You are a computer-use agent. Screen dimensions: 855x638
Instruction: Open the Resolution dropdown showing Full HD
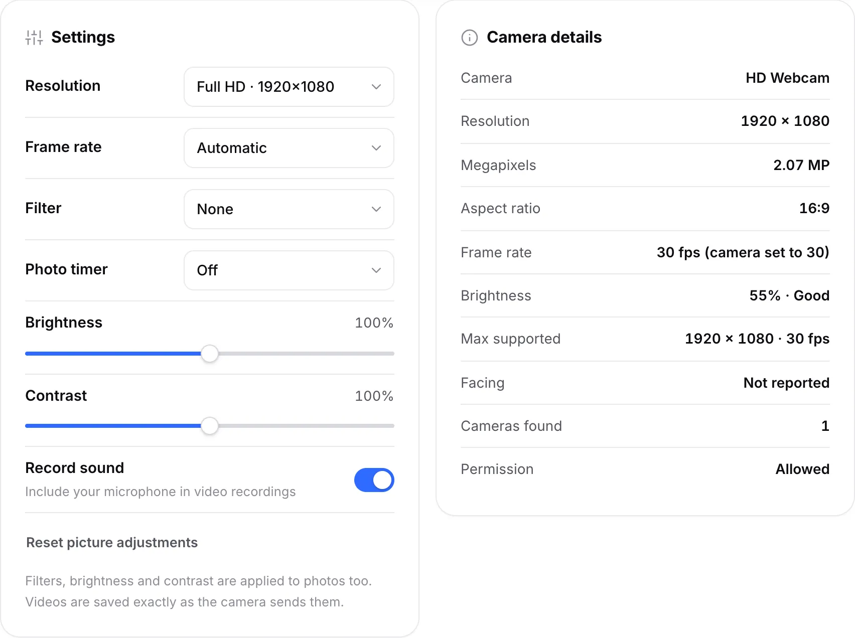click(x=289, y=87)
